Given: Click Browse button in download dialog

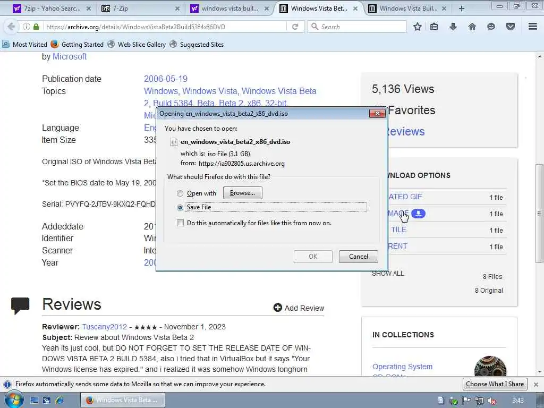Looking at the screenshot, I should pos(242,193).
